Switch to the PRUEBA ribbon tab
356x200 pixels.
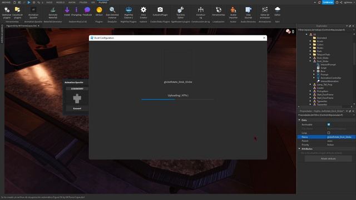(83, 2)
